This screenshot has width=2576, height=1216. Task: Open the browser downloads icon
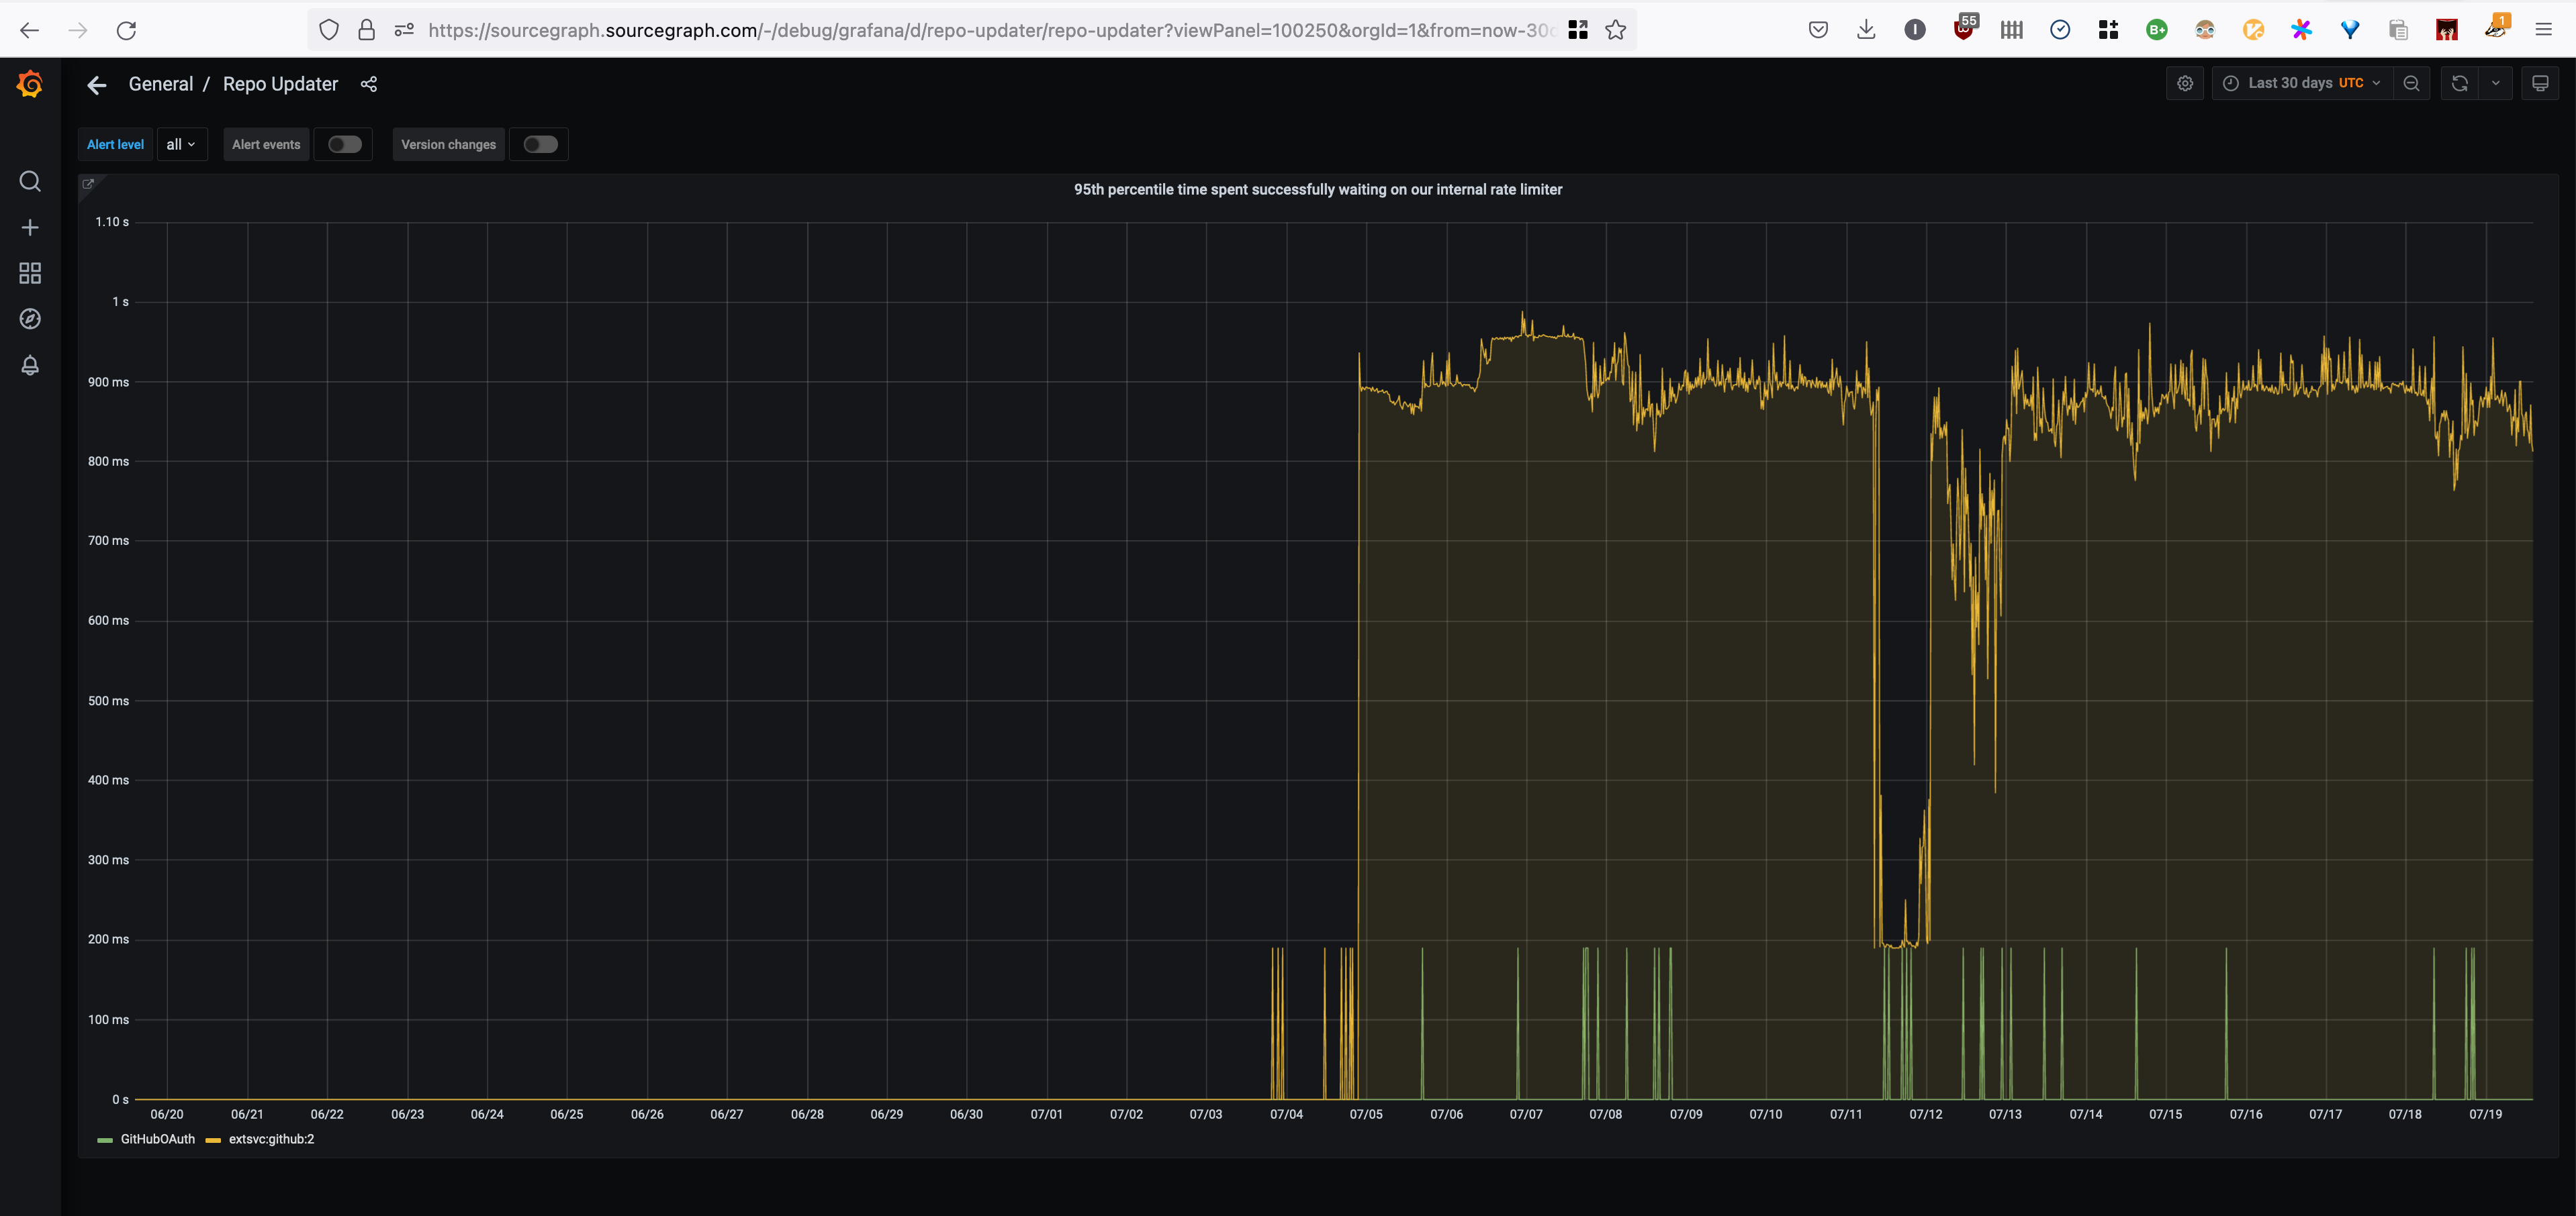(1866, 30)
